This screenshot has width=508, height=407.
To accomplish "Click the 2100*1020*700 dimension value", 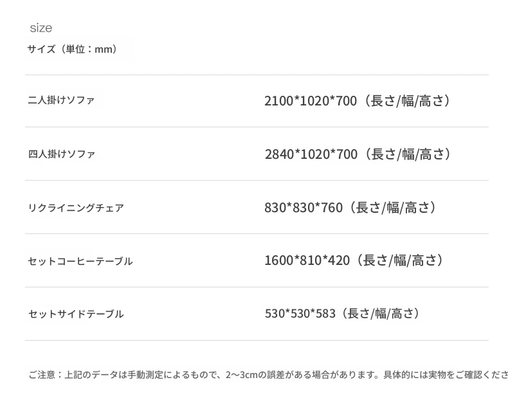I will tap(310, 101).
